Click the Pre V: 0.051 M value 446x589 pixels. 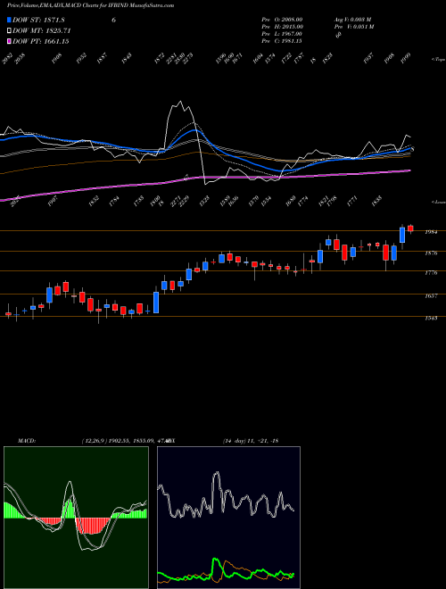(353, 27)
